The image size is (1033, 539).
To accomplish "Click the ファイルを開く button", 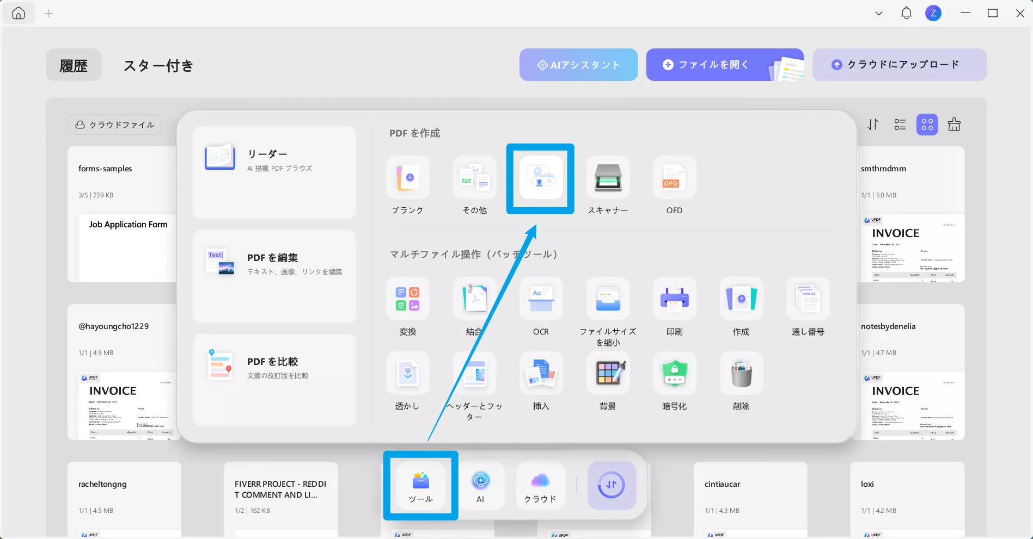I will point(713,64).
